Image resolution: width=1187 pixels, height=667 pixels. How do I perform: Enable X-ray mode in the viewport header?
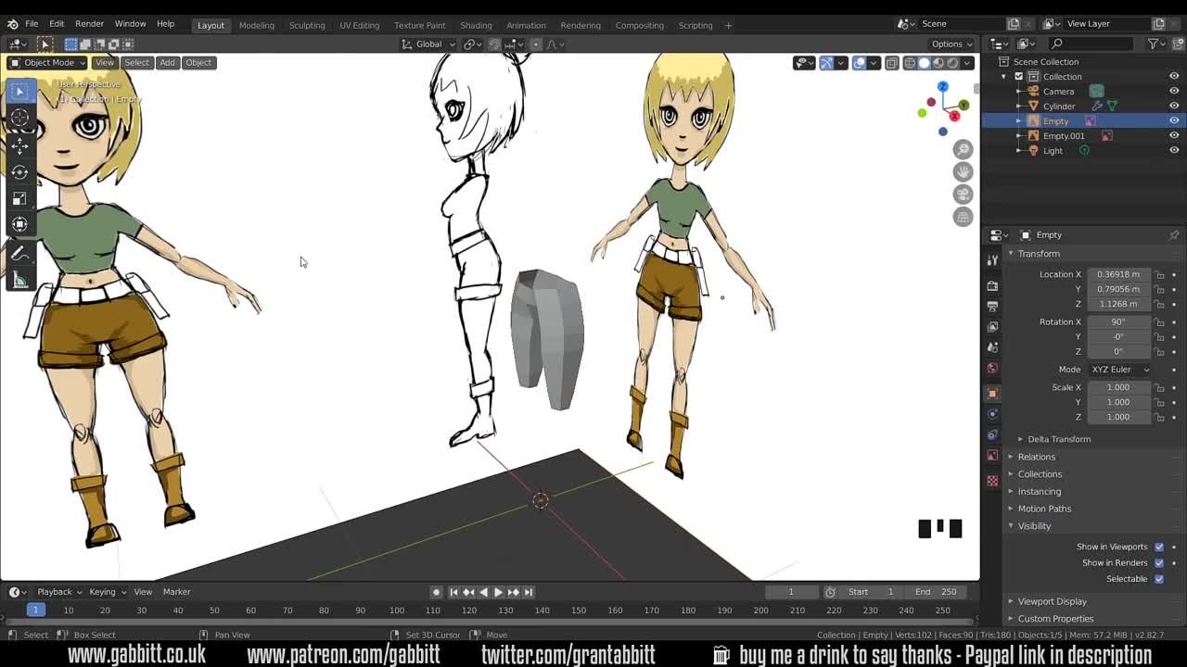point(892,63)
